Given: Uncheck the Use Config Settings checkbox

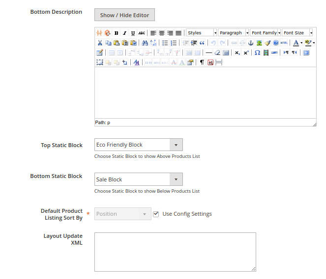Looking at the screenshot, I should pos(156,214).
